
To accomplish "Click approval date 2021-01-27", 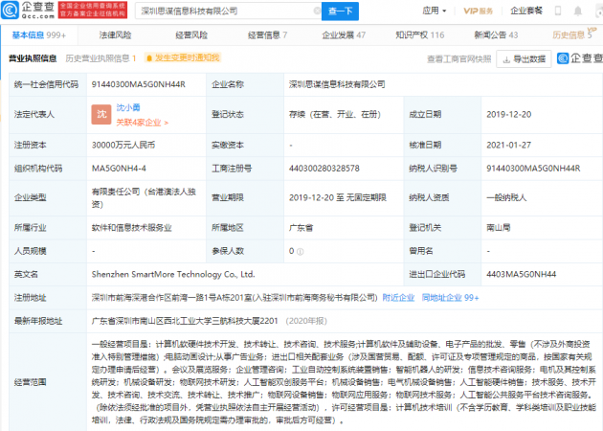I will (508, 145).
